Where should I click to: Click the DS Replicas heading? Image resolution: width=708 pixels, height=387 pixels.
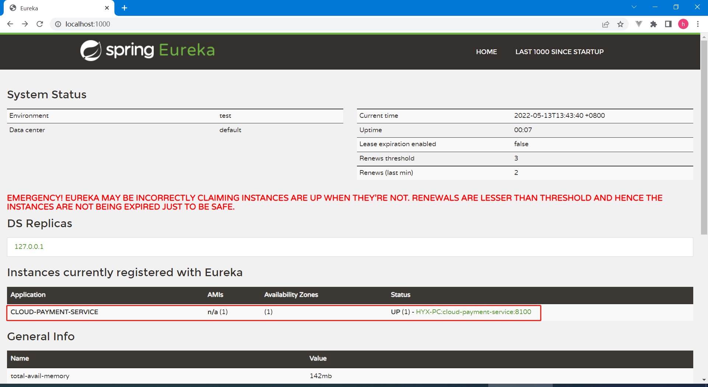40,224
